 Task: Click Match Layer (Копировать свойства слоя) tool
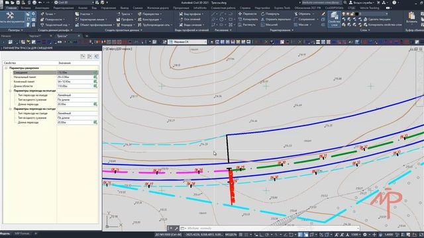pos(382,24)
